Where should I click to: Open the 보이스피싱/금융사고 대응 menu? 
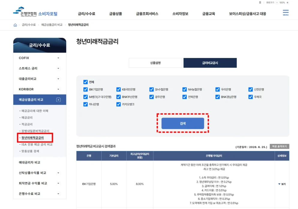tap(247, 14)
